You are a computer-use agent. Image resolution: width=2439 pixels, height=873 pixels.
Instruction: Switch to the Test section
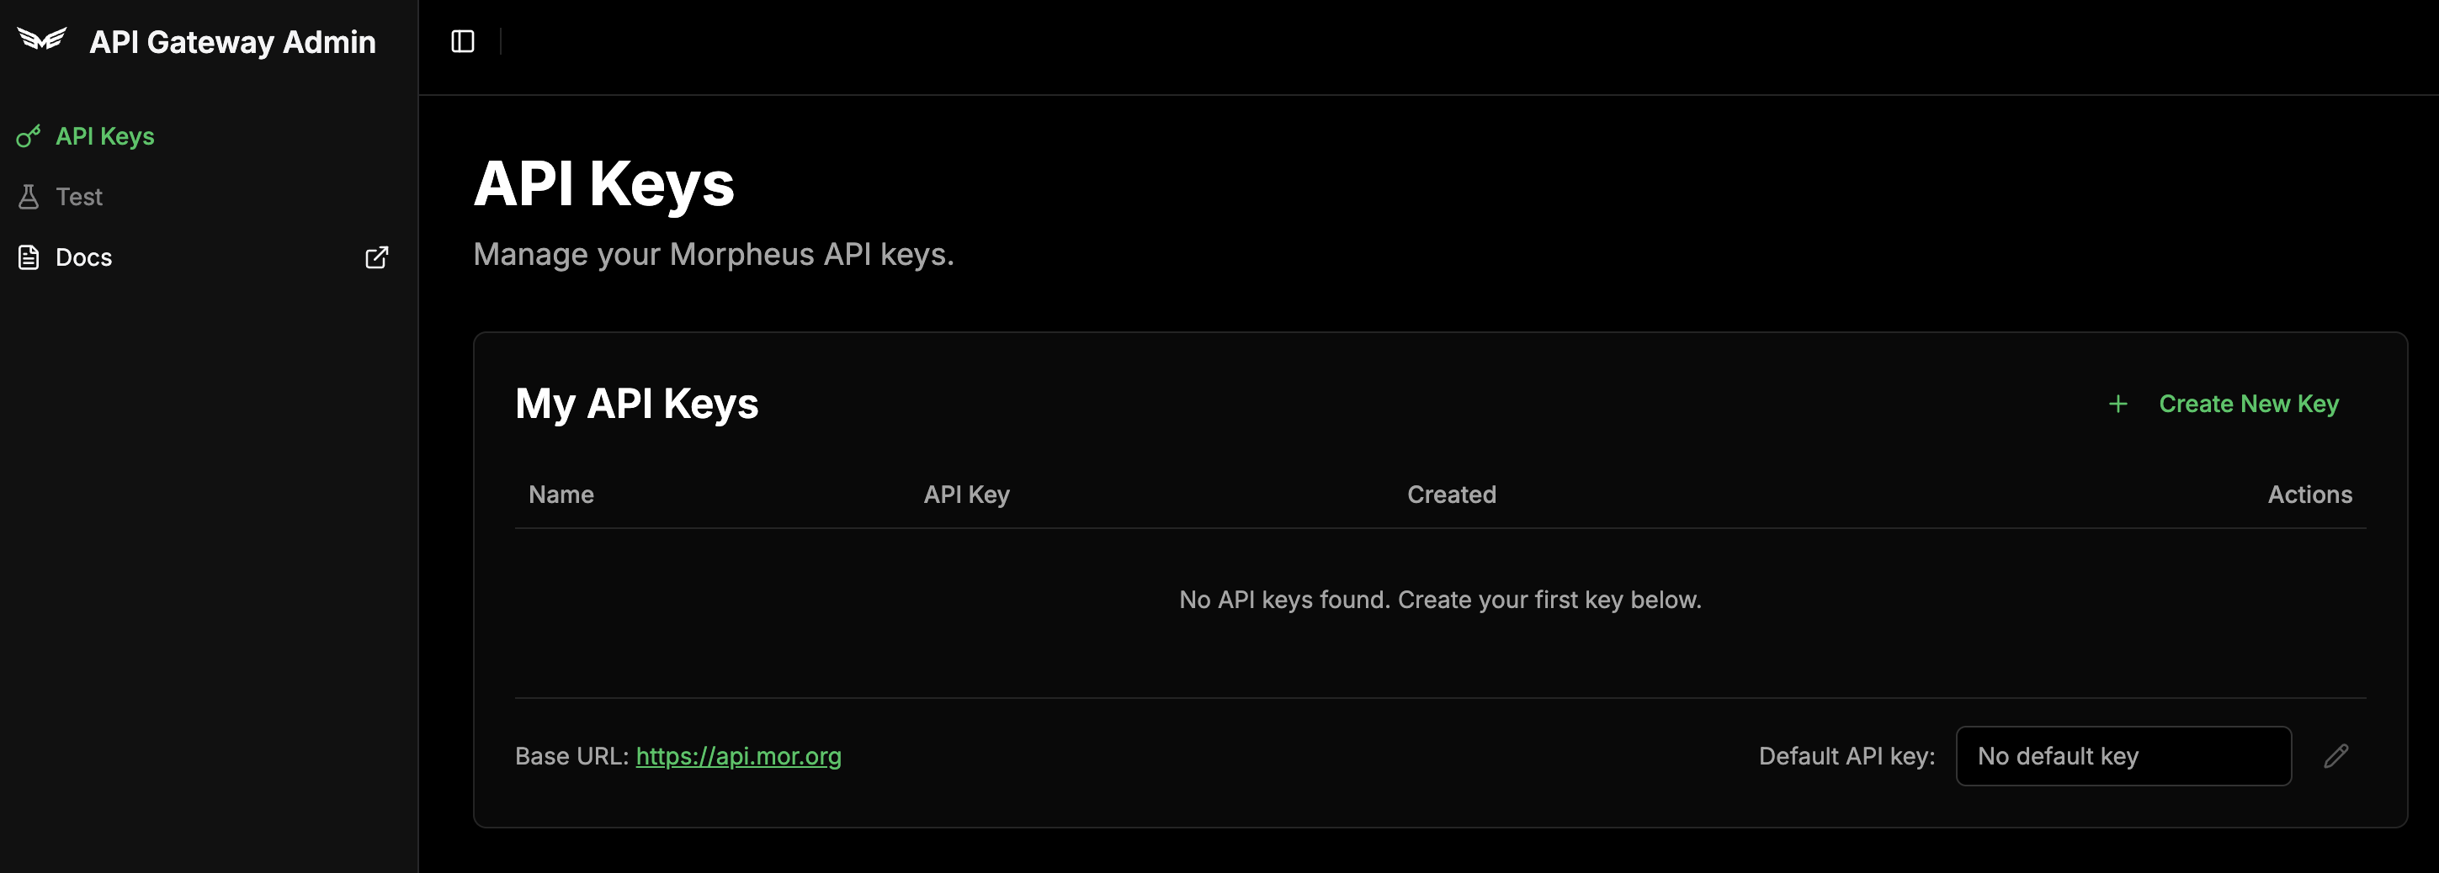[79, 196]
